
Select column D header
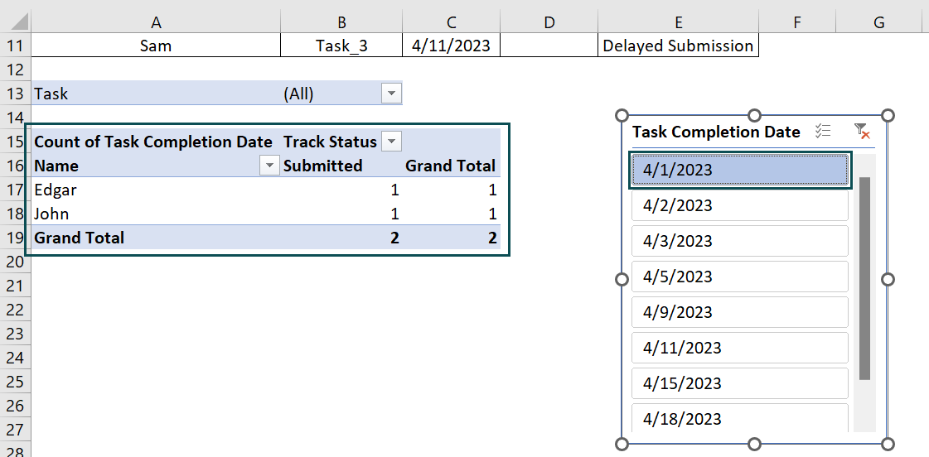[x=549, y=22]
